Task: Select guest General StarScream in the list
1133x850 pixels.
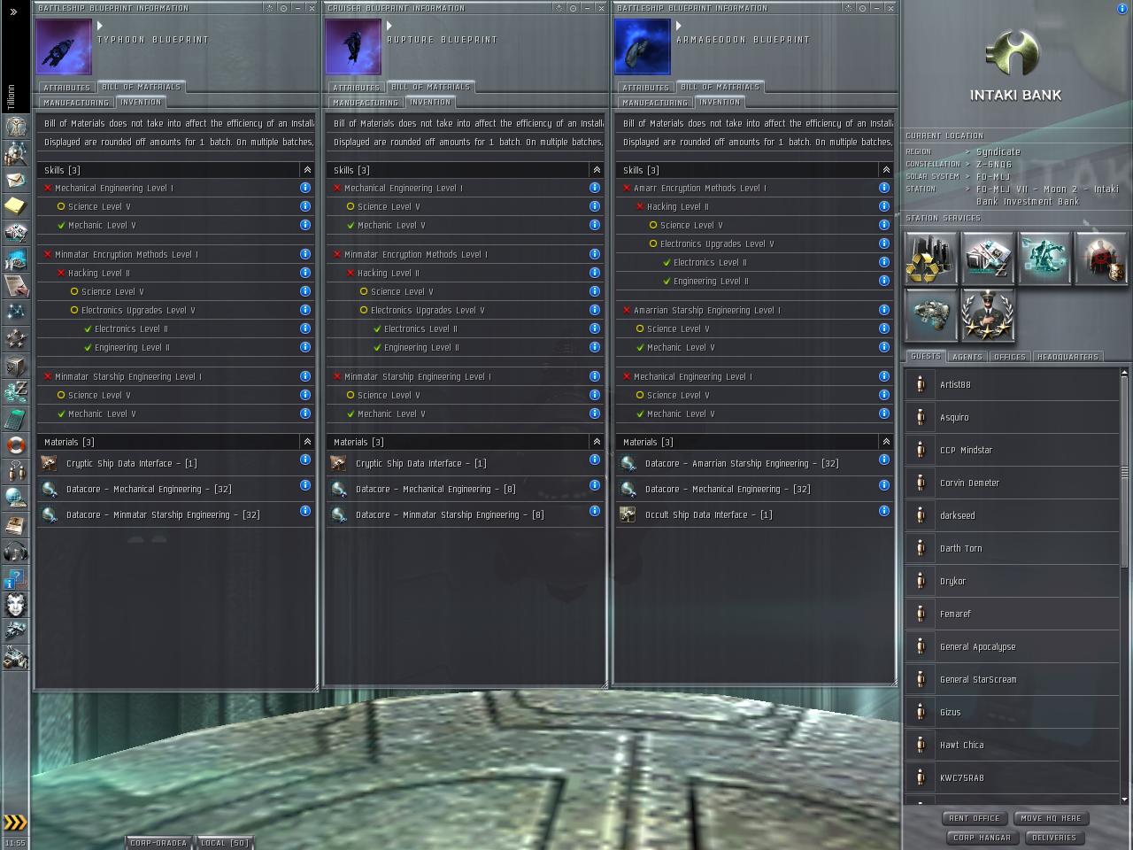Action: (x=1013, y=679)
